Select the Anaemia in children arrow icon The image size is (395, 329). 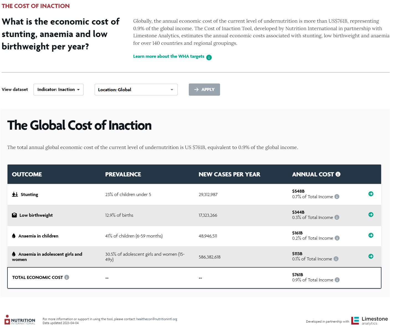tap(371, 235)
